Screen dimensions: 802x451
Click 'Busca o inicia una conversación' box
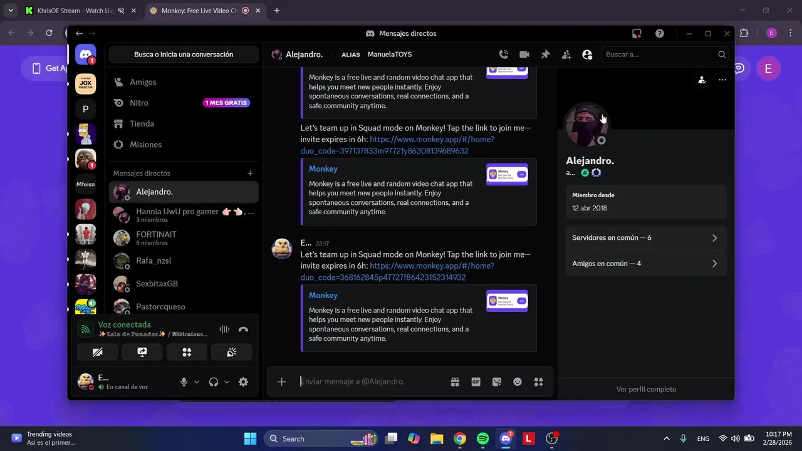click(x=184, y=54)
